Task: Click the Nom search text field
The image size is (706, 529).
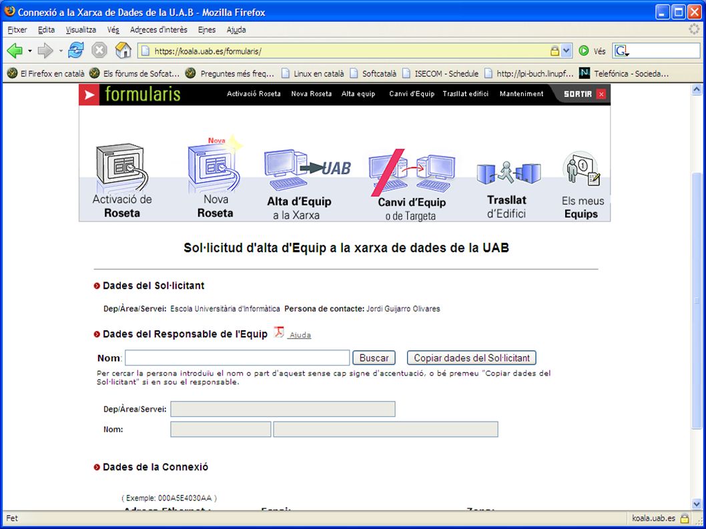Action: (238, 358)
